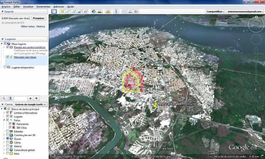The width and height of the screenshot is (265, 159).
Task: Toggle the sidebar panel button in toolbar
Action: (54, 11)
